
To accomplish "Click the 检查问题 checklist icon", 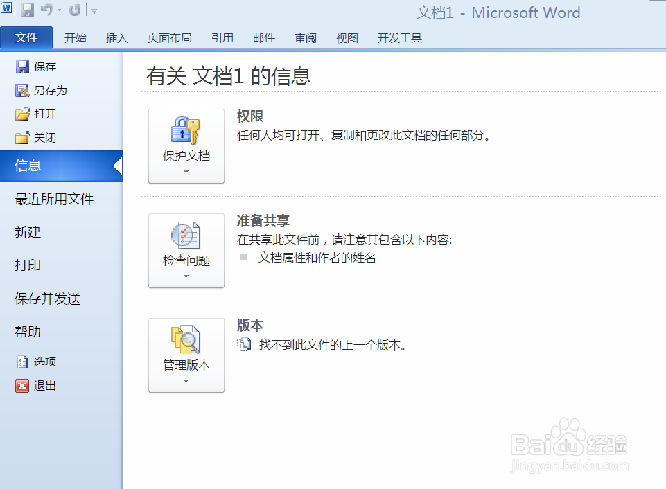I will click(x=186, y=234).
